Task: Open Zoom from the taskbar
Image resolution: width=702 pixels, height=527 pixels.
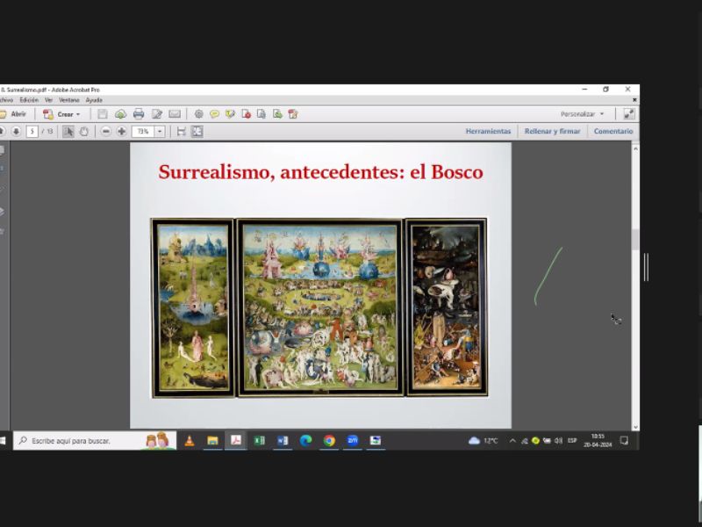Action: pos(353,441)
